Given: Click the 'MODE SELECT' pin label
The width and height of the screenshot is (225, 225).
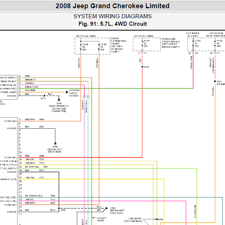Looking at the screenshot, I should click(x=9, y=81).
